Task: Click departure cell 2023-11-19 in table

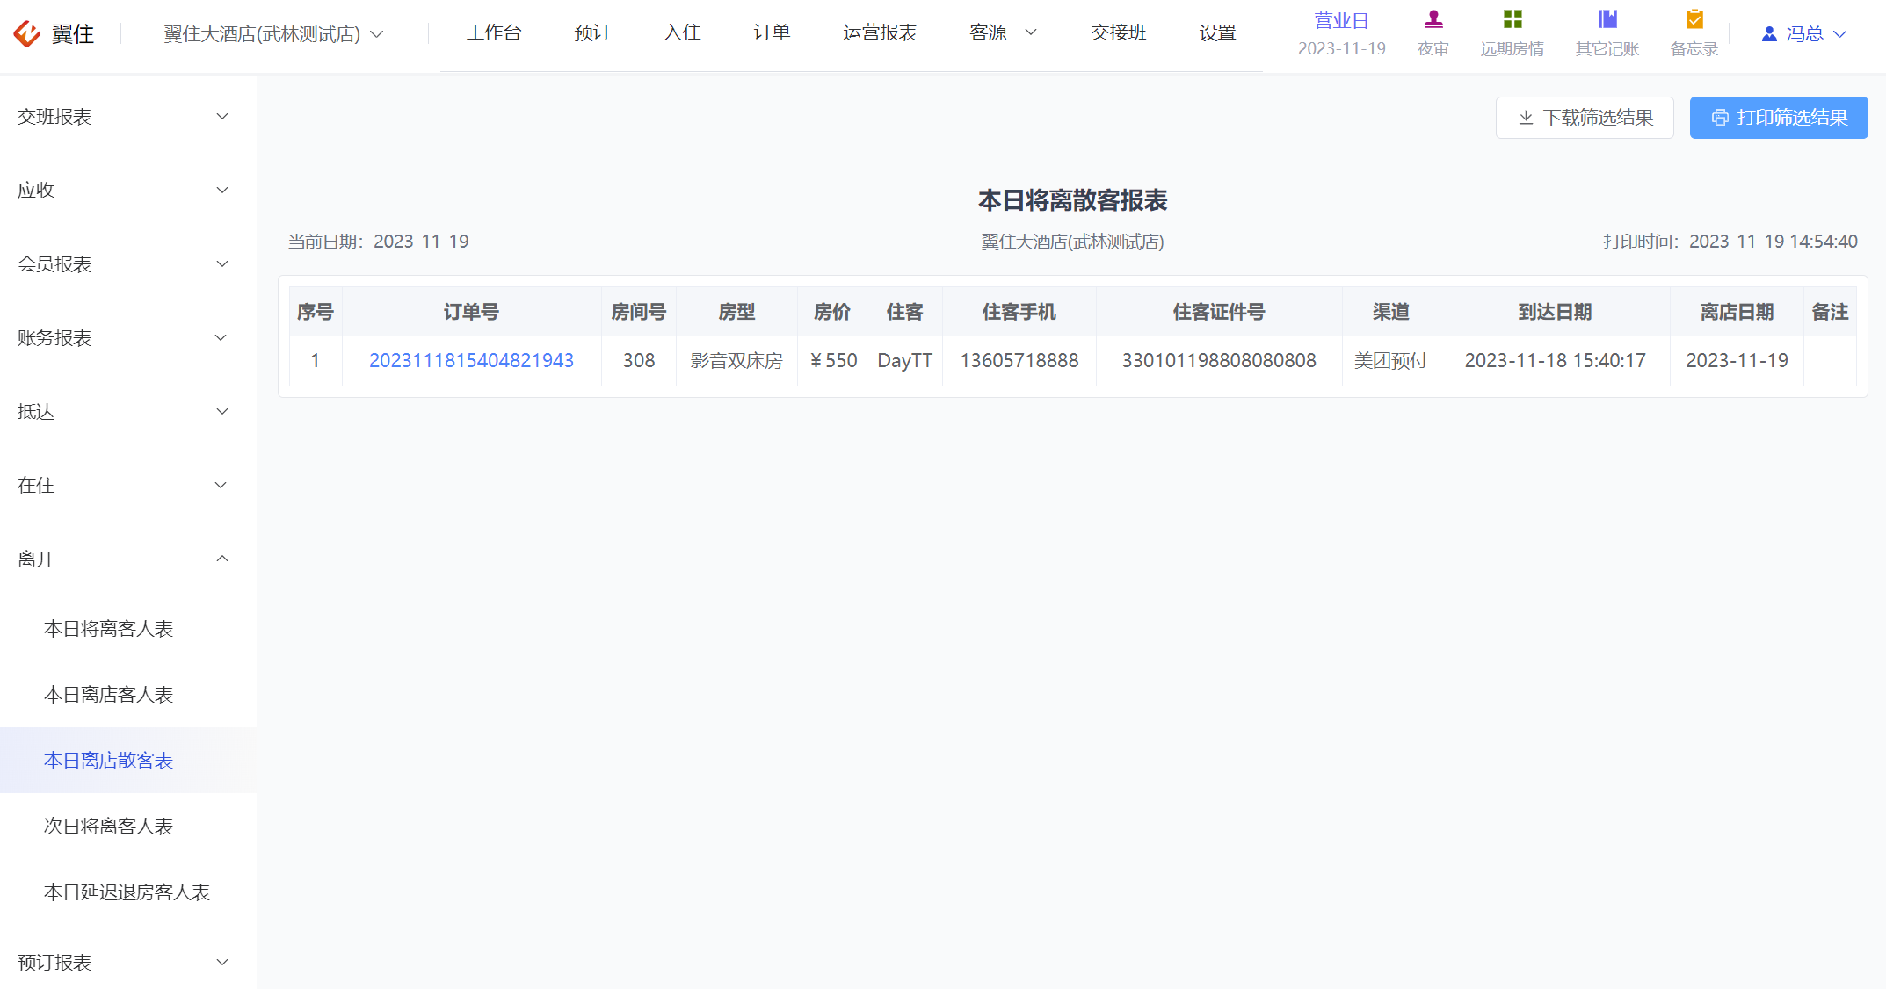Action: point(1737,361)
